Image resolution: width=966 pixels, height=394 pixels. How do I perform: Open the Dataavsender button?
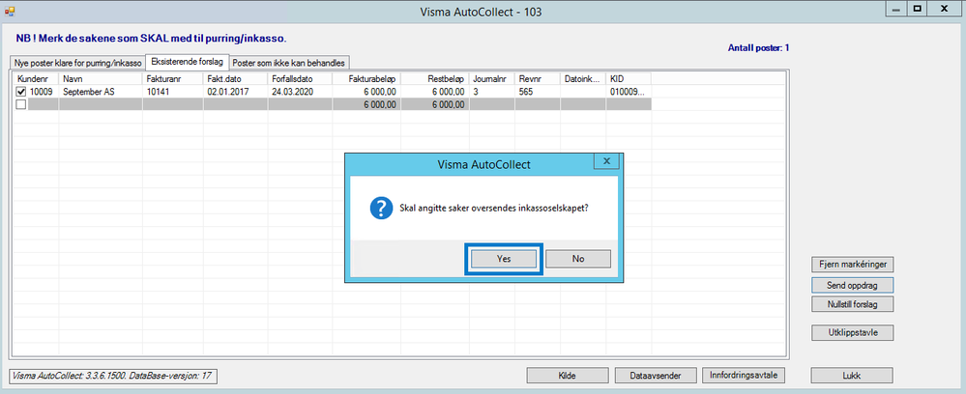656,376
